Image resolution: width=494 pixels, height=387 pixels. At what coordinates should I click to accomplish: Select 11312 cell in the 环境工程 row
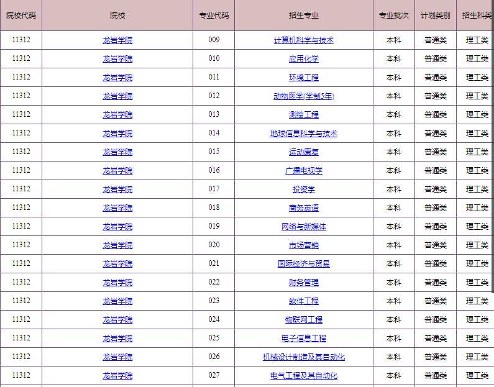coord(21,78)
